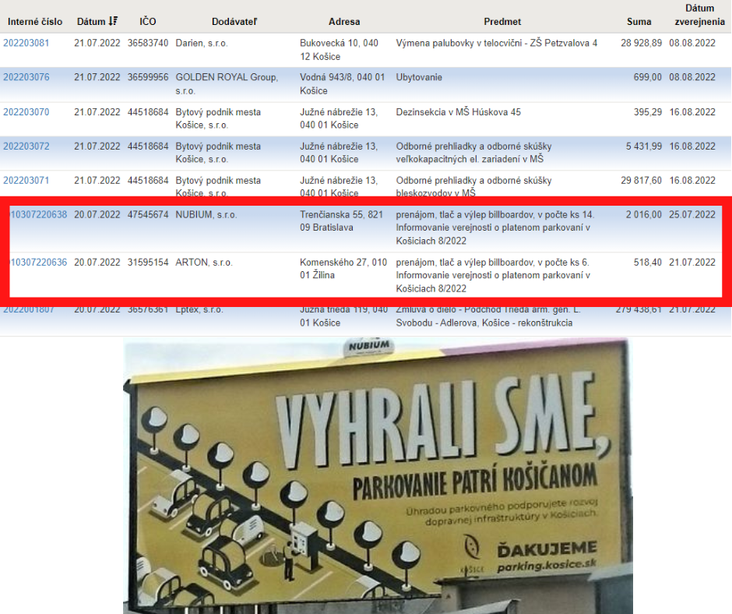Follow the link 202203070

click(x=26, y=112)
